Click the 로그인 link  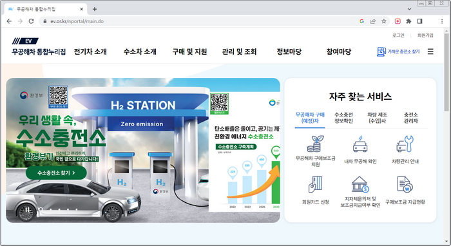398,35
